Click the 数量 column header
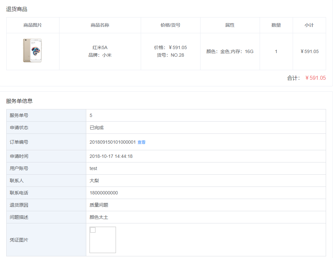333x258 pixels. click(x=276, y=25)
